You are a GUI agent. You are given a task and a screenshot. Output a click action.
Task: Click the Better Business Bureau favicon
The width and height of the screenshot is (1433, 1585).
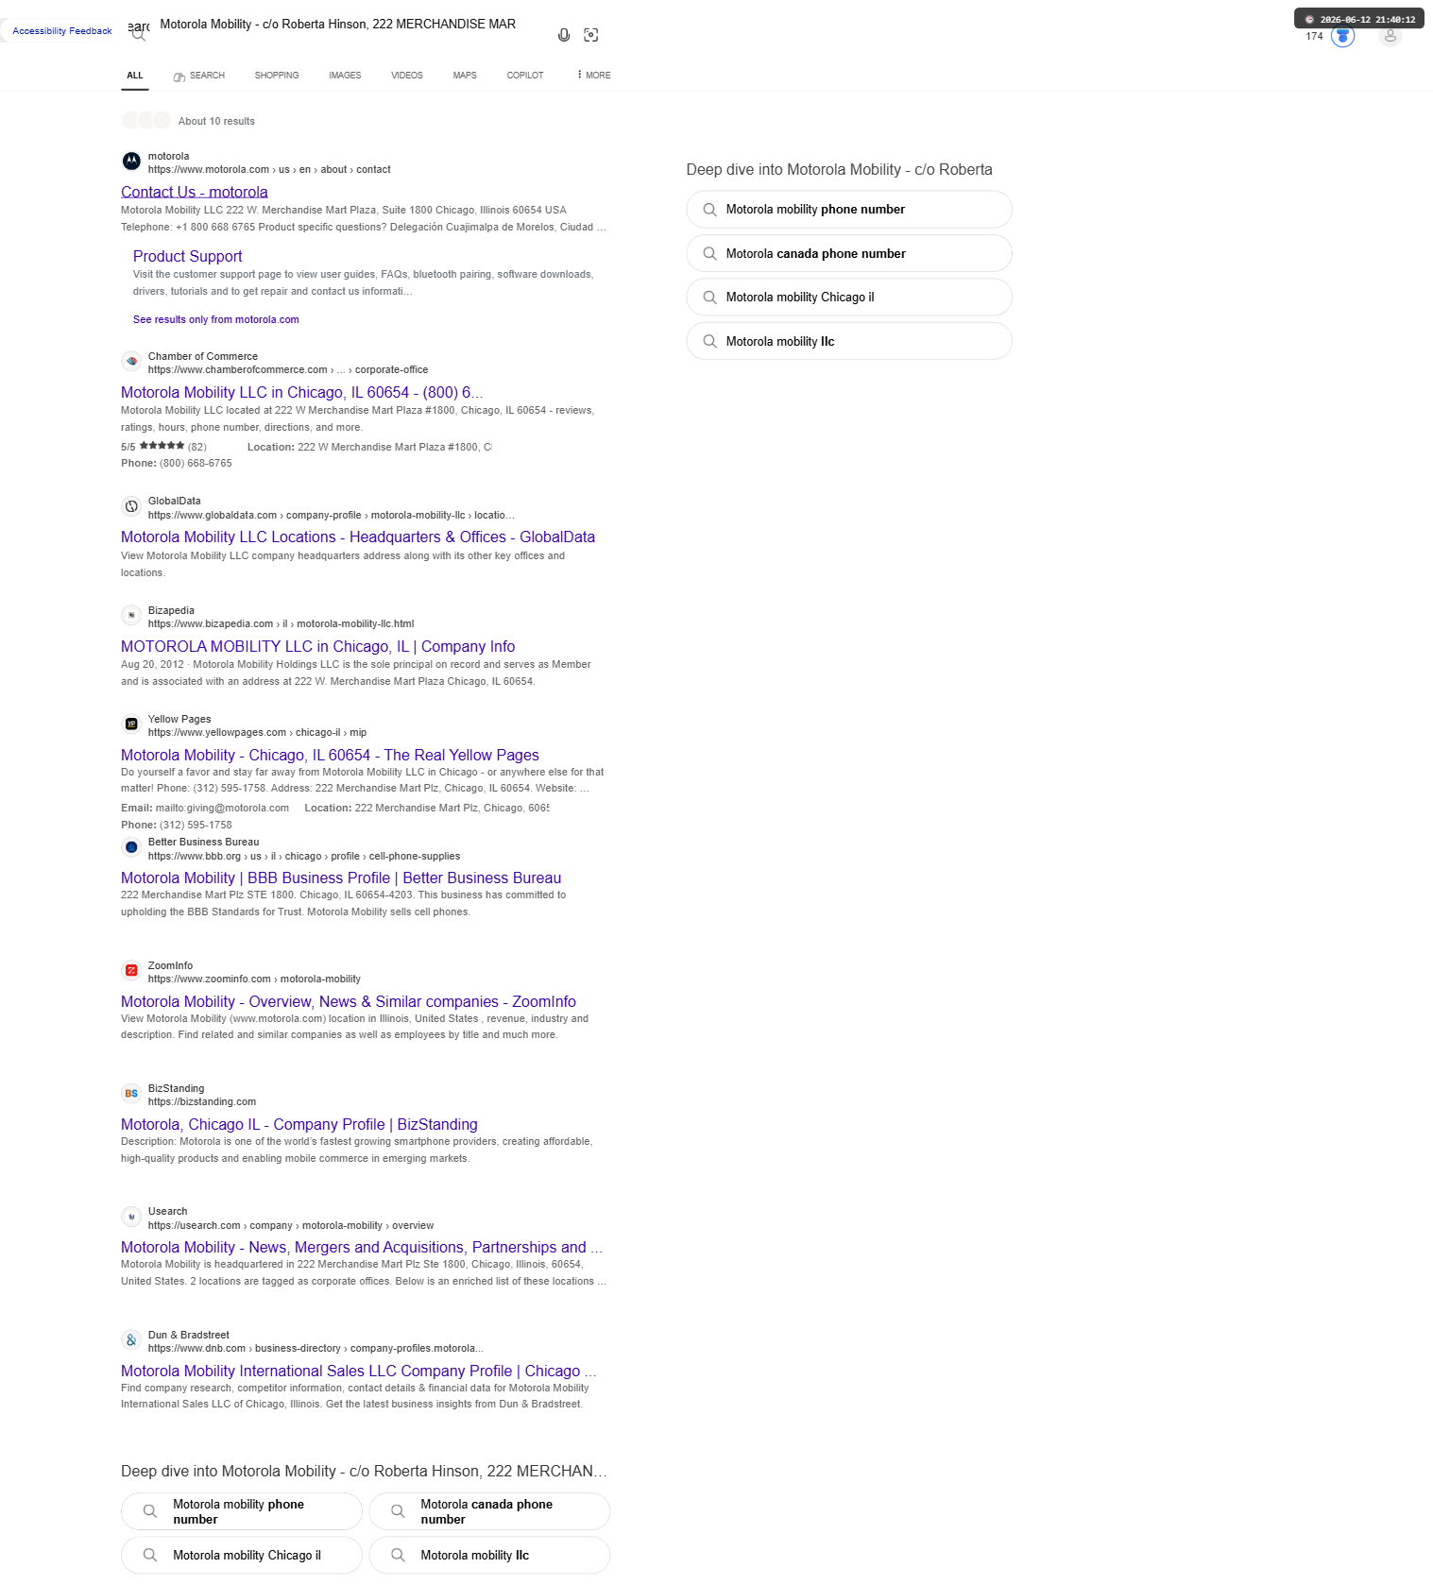(x=131, y=847)
